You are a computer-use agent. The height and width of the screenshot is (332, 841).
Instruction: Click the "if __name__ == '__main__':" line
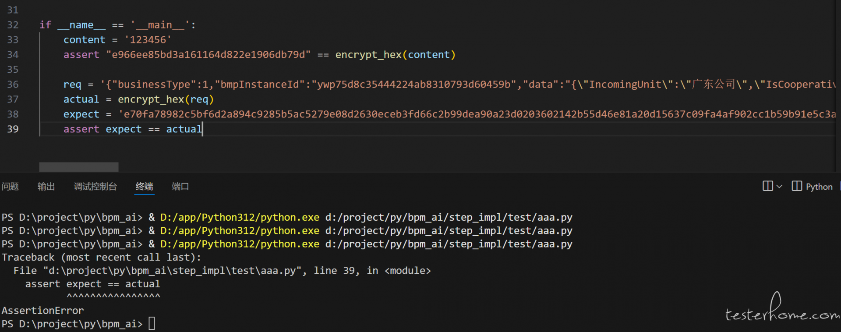pos(117,25)
